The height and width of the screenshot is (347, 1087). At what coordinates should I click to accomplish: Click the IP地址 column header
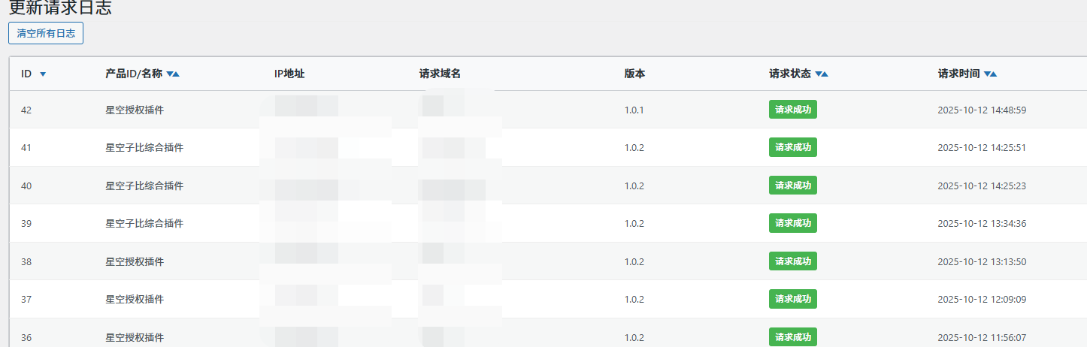(x=289, y=74)
